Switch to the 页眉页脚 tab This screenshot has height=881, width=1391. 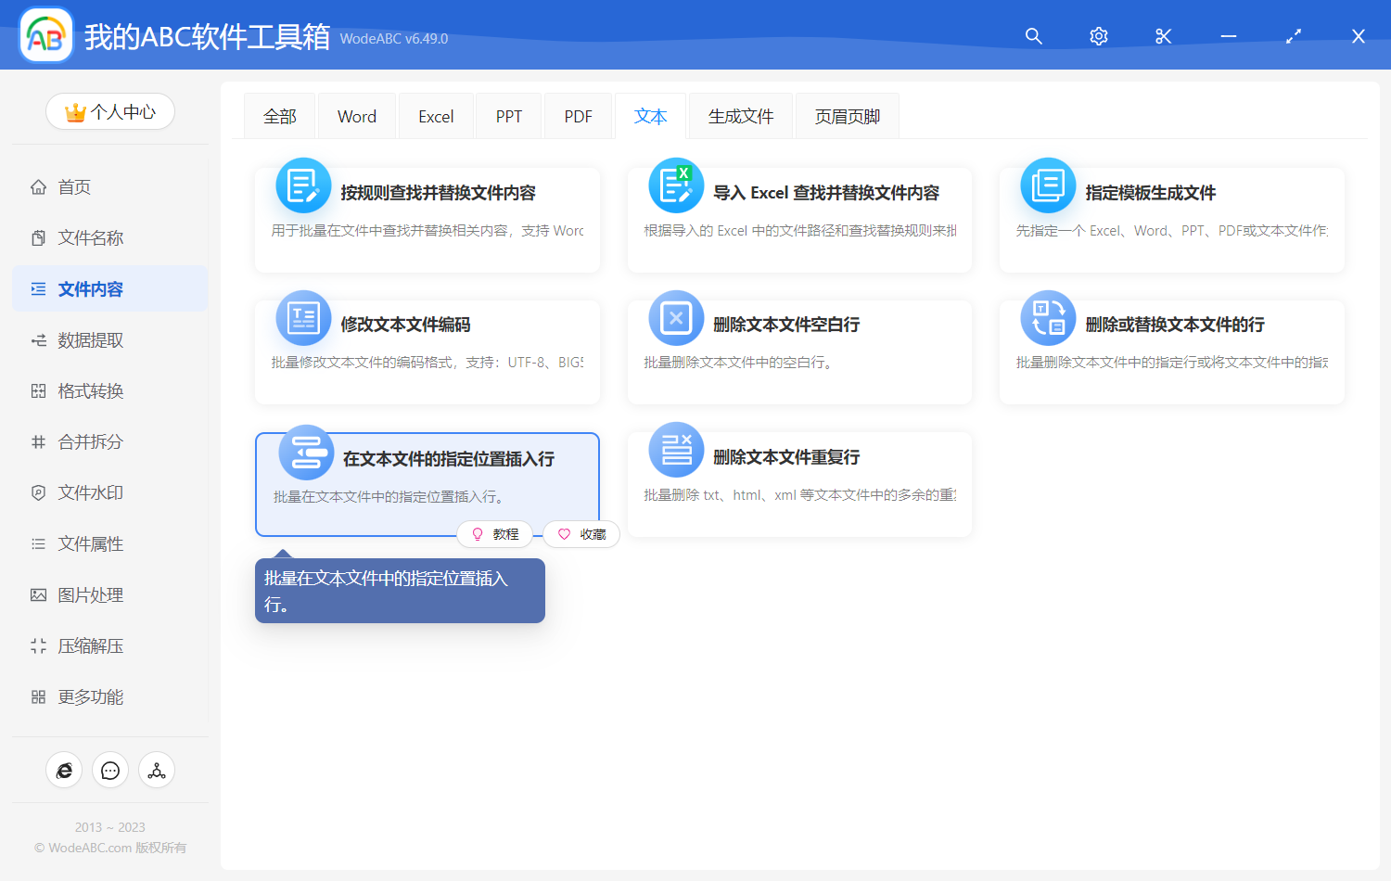pyautogui.click(x=846, y=115)
